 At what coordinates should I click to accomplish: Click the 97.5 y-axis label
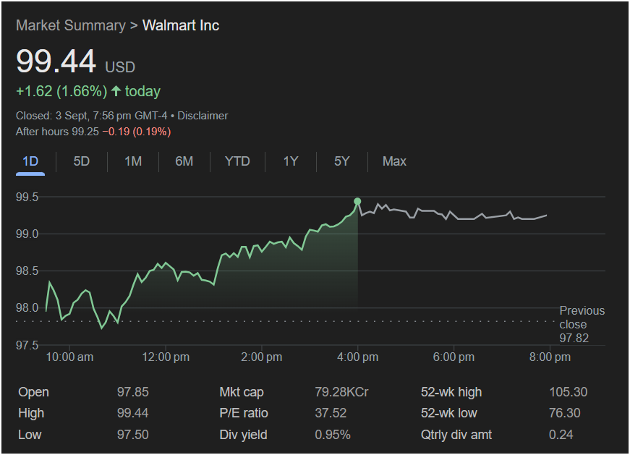click(x=27, y=345)
